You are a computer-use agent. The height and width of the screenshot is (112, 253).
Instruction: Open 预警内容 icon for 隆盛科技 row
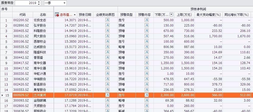147,52
